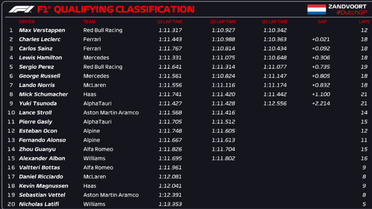Select the Q1 LAP TIME column header
The width and height of the screenshot is (372, 209).
coord(170,22)
